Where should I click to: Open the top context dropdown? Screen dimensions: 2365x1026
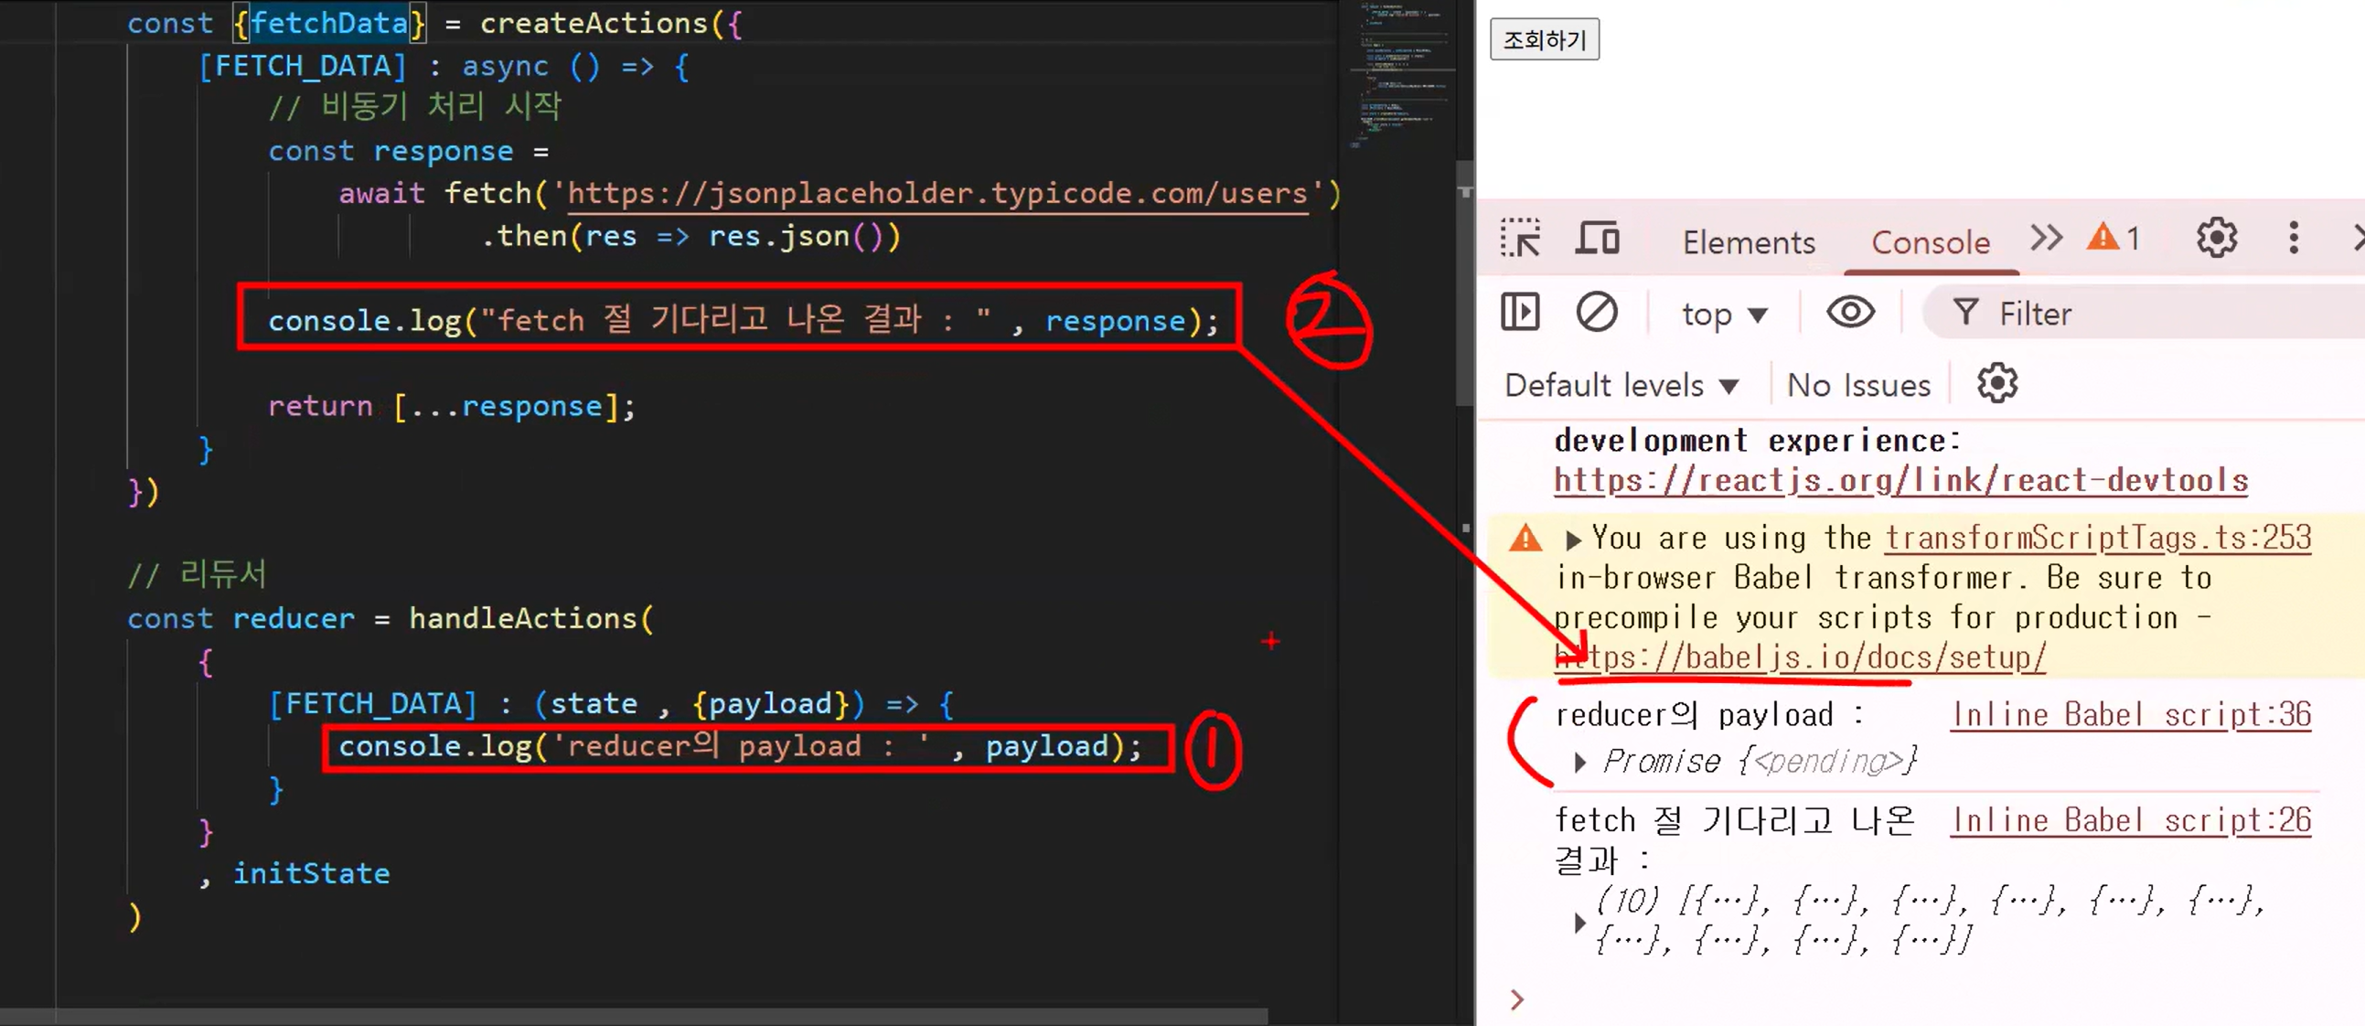pyautogui.click(x=1723, y=315)
